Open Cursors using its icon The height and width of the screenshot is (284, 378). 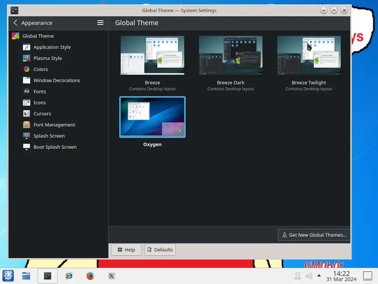pos(27,114)
